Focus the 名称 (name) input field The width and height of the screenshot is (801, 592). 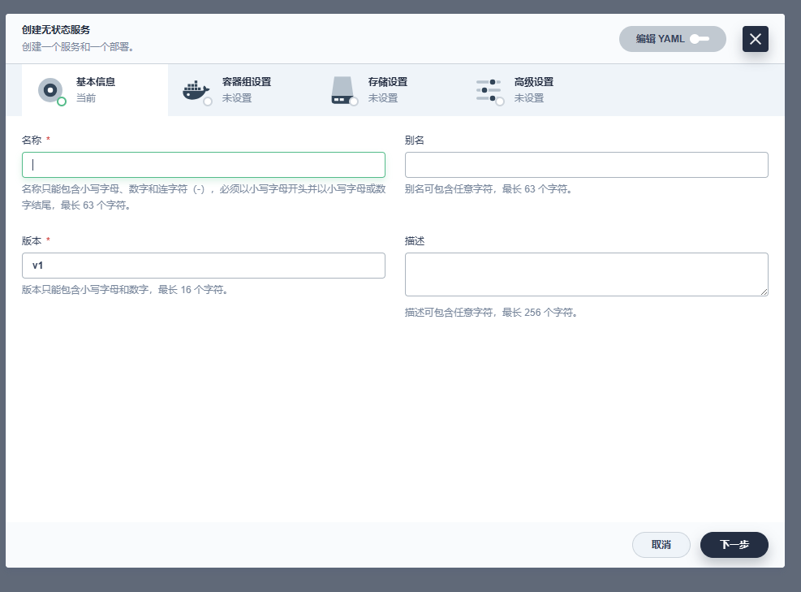click(x=203, y=165)
